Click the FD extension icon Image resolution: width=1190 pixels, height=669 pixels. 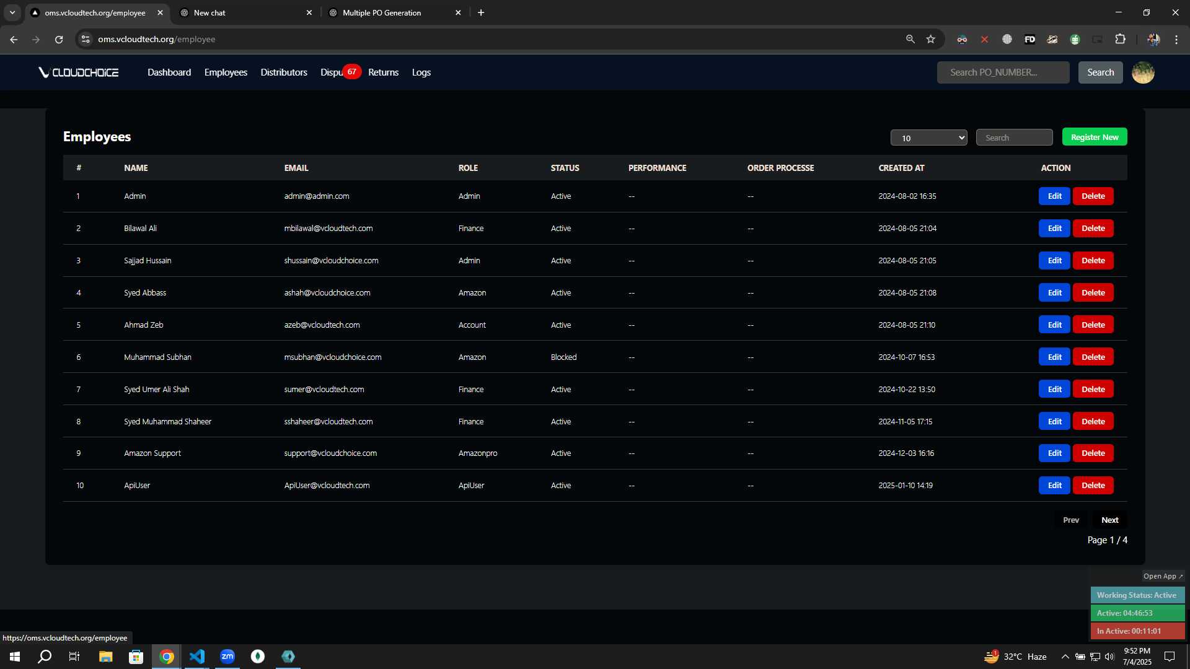click(1029, 39)
